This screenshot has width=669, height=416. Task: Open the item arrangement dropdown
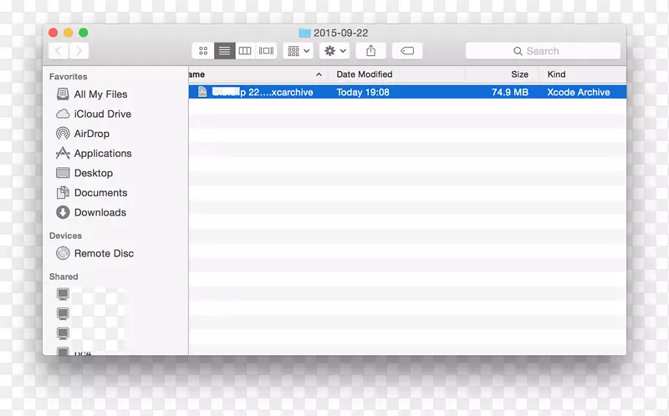tap(298, 51)
